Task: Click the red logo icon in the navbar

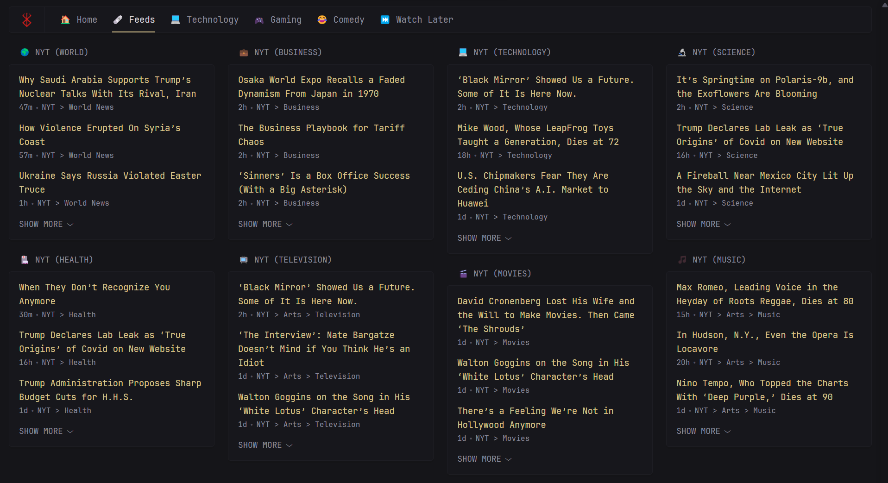Action: (x=27, y=19)
